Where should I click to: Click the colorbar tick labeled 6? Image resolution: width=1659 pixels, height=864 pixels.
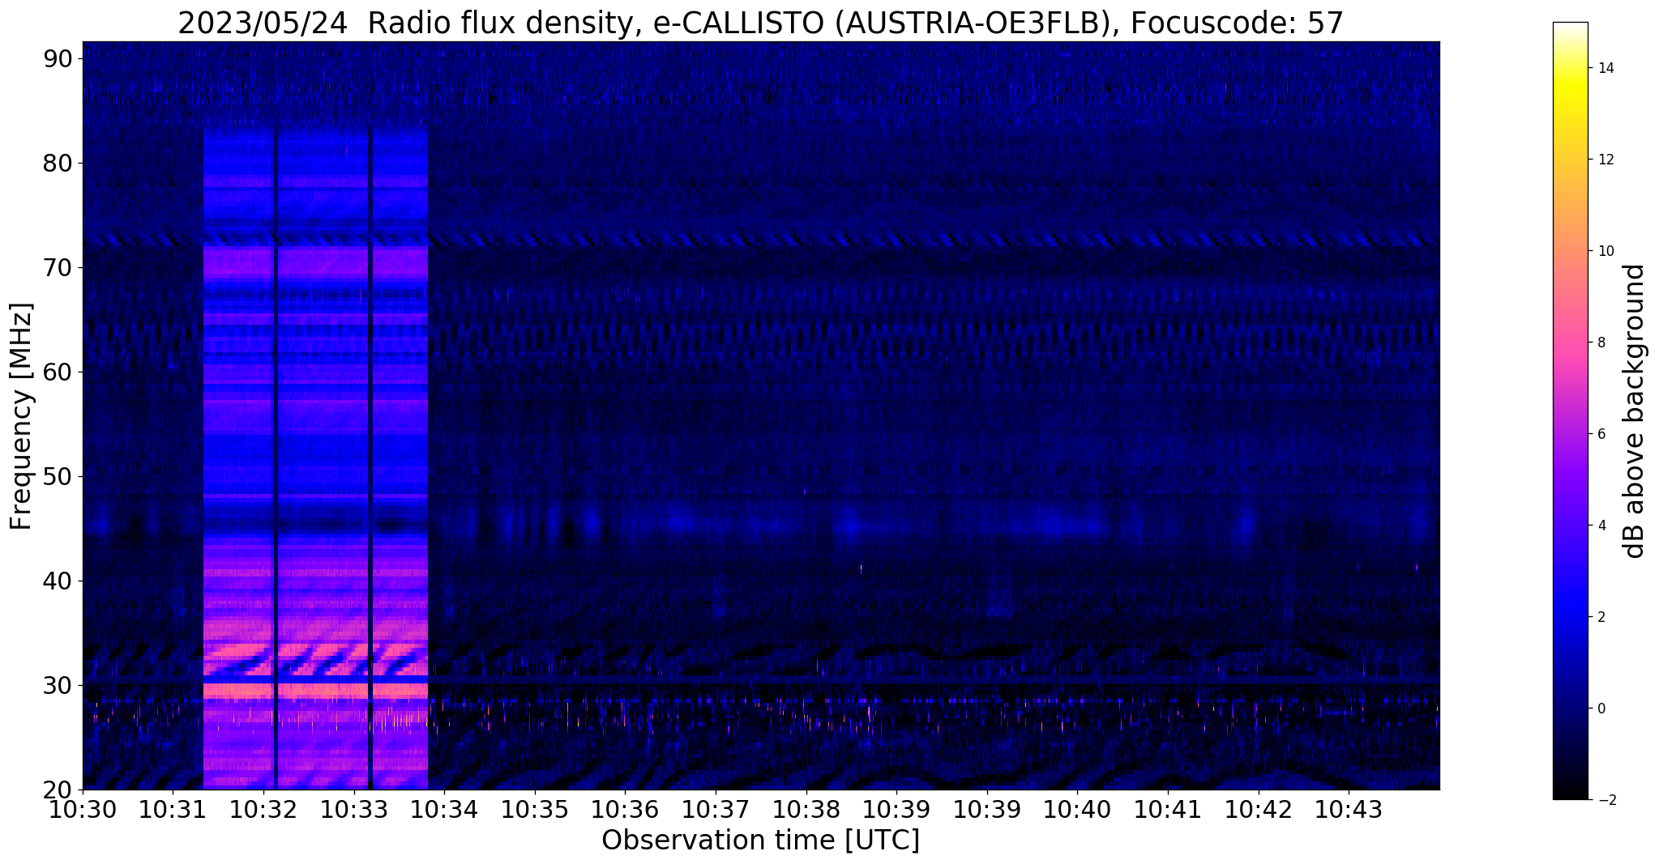pyautogui.click(x=1601, y=434)
